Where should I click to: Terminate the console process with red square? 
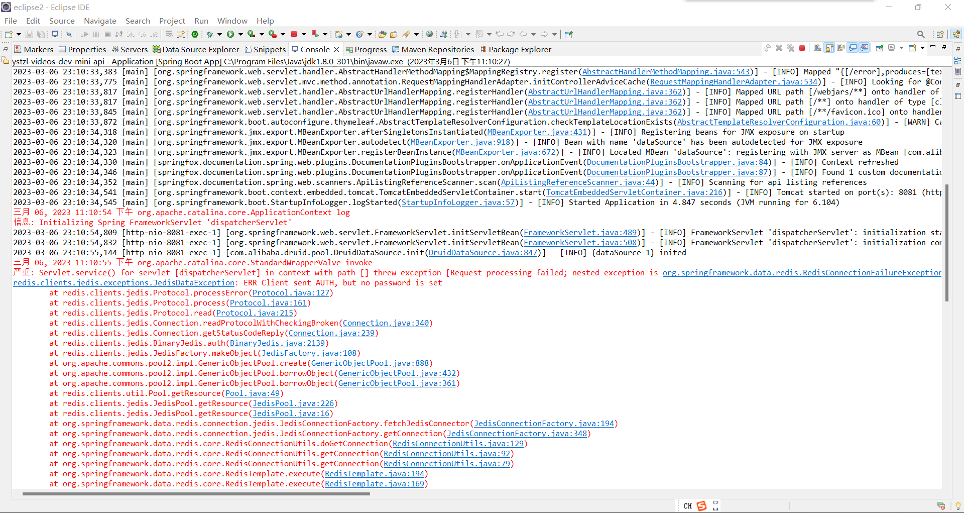pos(802,48)
